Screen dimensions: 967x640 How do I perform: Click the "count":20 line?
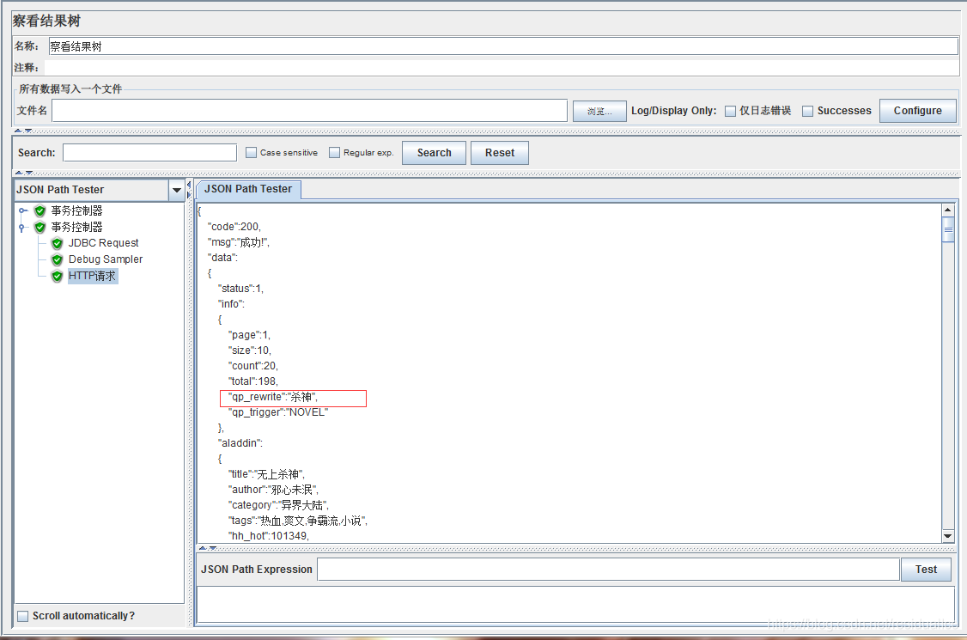[253, 366]
